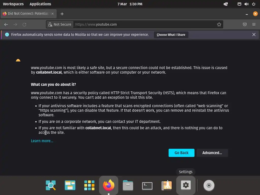Click the Not Secure lock indicator
This screenshot has height=195, width=260.
point(60,24)
